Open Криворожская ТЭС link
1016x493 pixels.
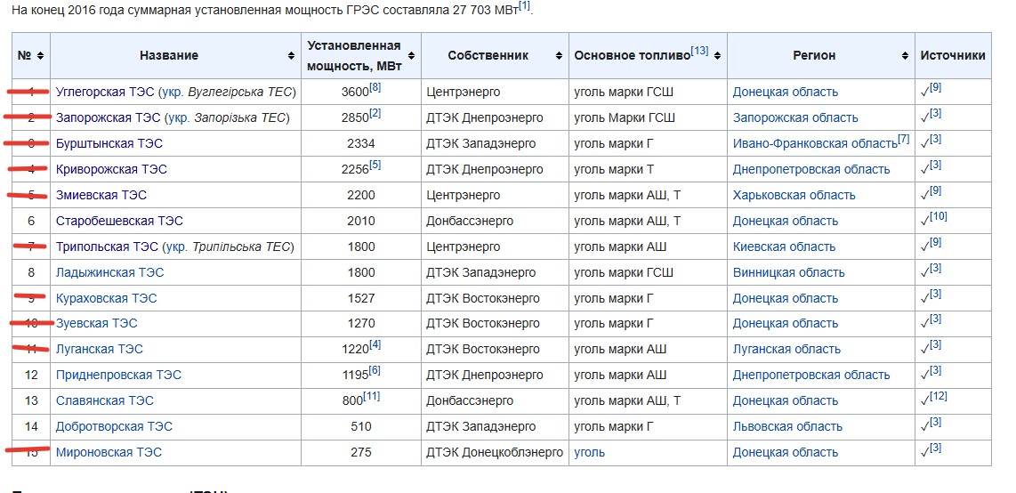point(111,169)
